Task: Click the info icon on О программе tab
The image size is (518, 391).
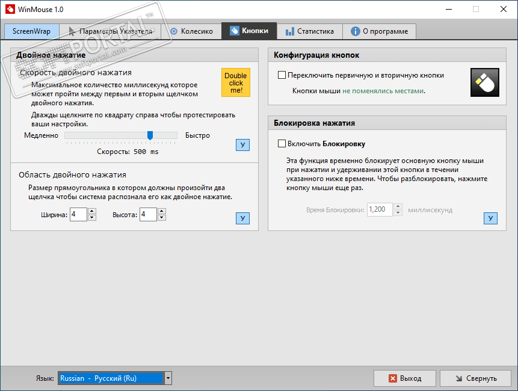Action: coord(355,31)
